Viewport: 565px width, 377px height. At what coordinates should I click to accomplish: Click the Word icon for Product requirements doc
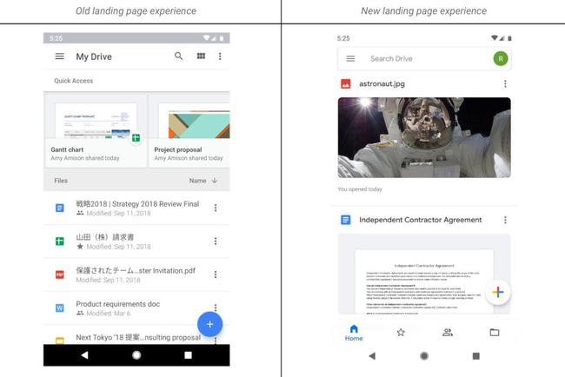click(x=60, y=308)
